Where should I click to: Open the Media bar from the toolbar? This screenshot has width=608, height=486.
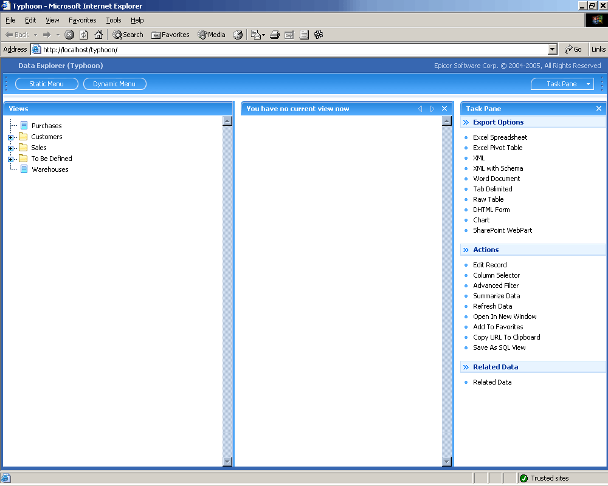coord(212,35)
